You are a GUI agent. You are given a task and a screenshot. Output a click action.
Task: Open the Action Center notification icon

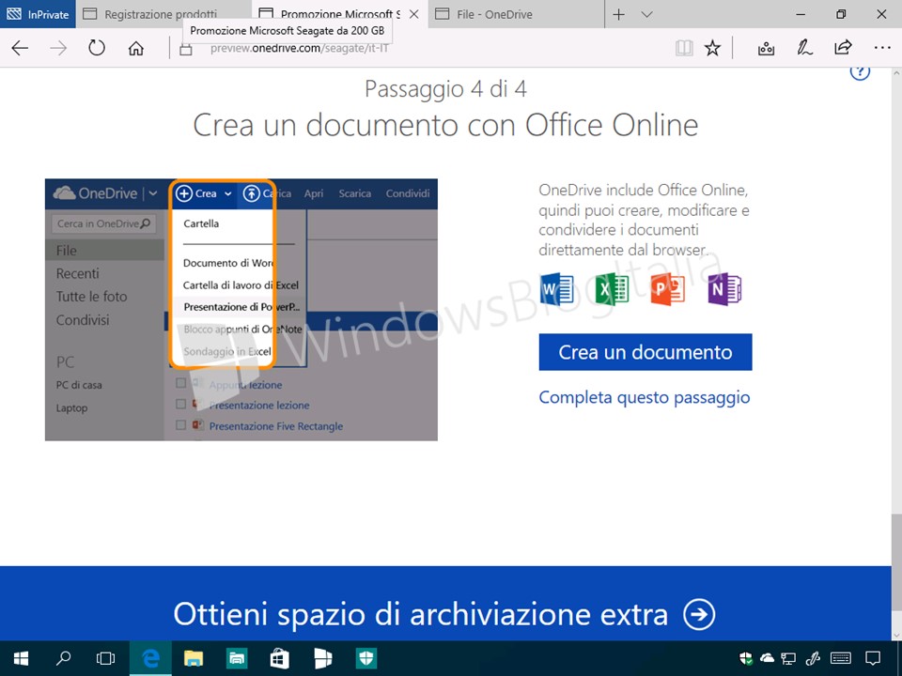pos(873,658)
